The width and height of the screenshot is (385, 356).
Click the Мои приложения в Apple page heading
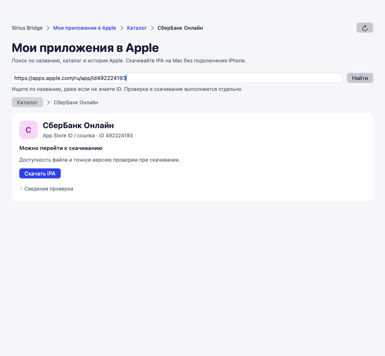click(x=85, y=48)
